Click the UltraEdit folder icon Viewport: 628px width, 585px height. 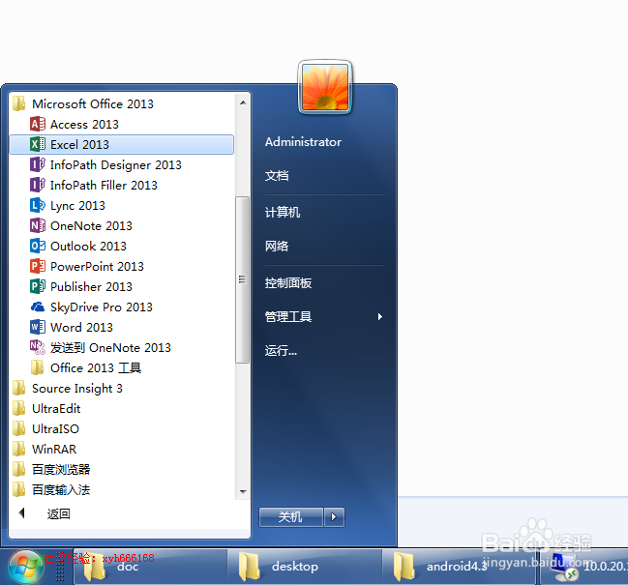[18, 408]
